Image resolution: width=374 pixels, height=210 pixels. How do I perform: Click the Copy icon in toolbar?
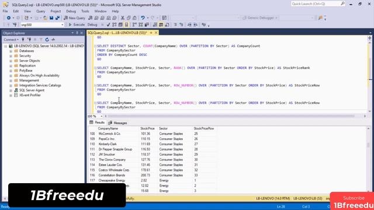click(x=129, y=18)
